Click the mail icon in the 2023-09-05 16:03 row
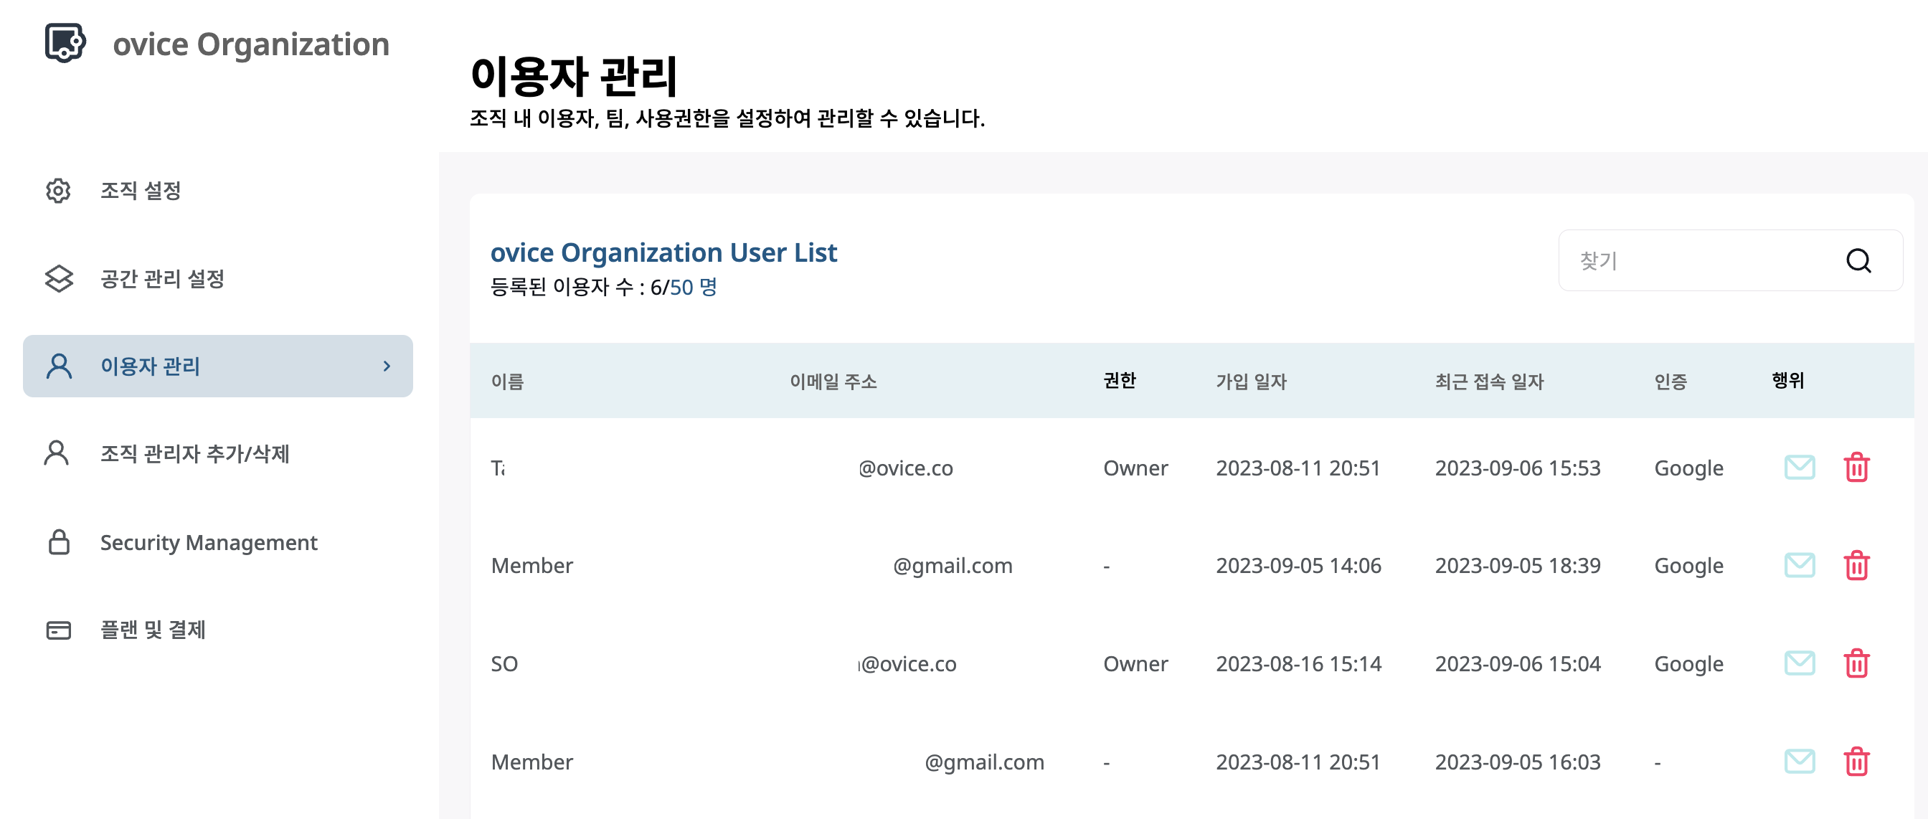This screenshot has width=1928, height=819. point(1800,762)
